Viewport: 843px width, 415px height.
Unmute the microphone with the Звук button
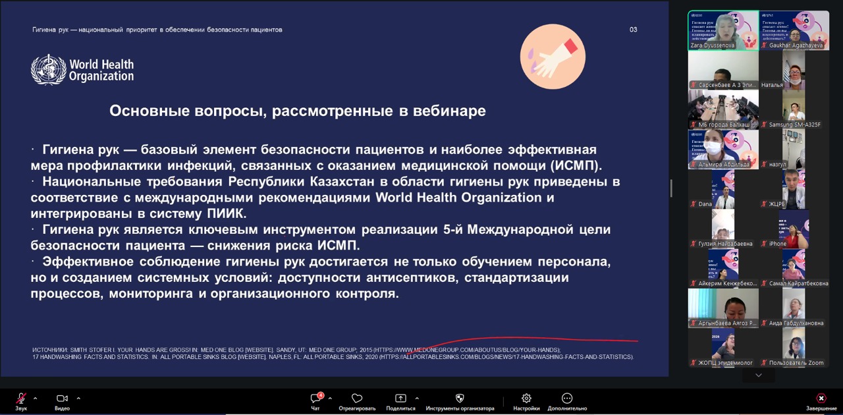[x=21, y=399]
